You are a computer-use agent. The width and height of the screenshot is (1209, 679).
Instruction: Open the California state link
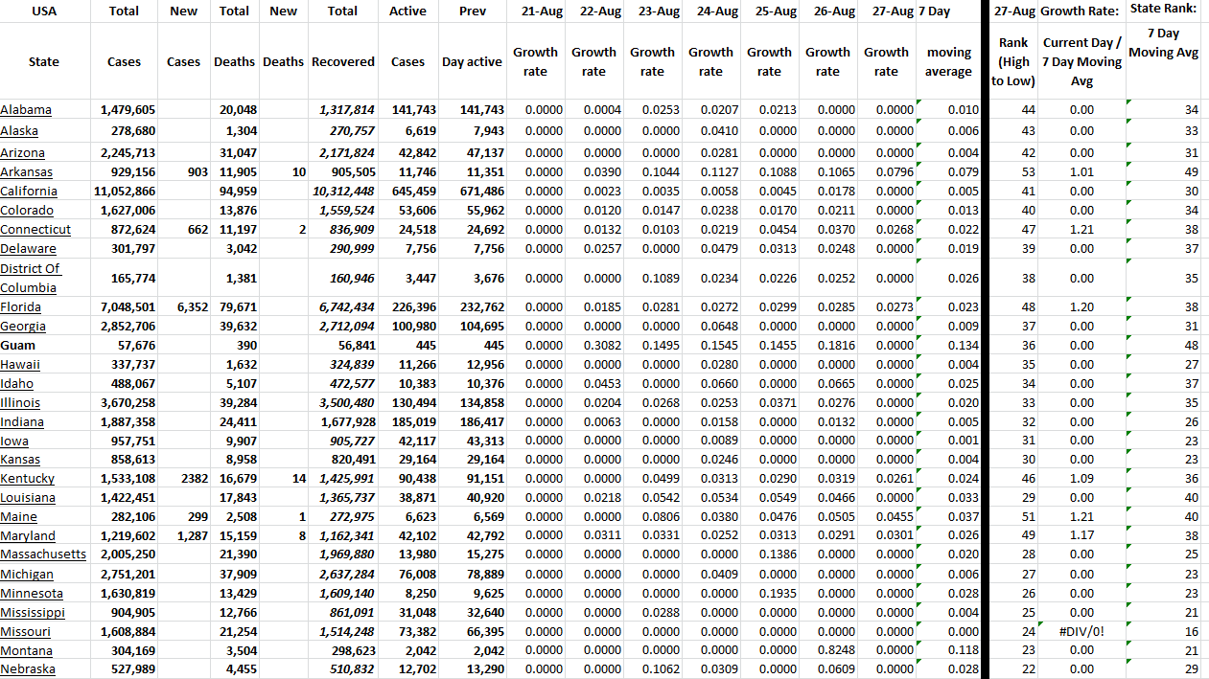pyautogui.click(x=29, y=192)
